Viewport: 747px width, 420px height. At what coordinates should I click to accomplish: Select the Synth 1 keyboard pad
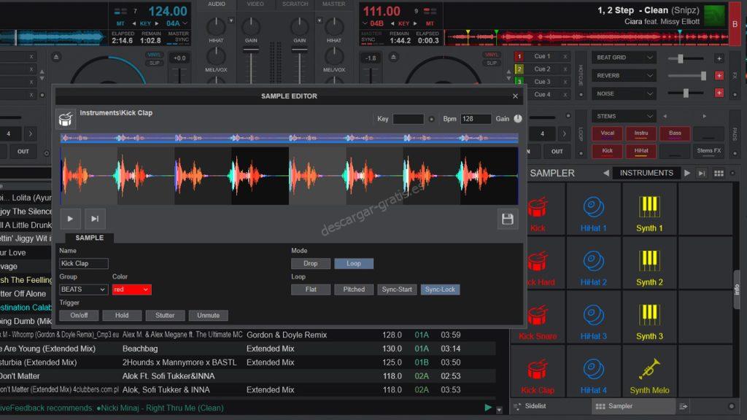click(649, 209)
